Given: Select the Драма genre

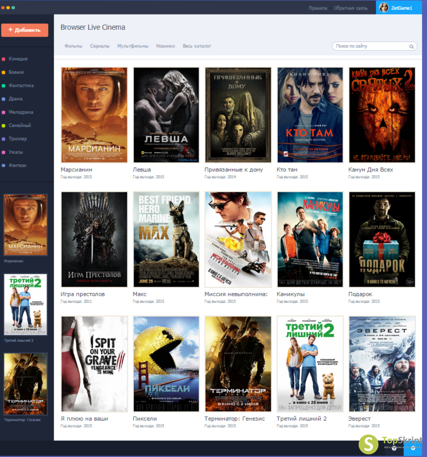Looking at the screenshot, I should coord(15,99).
